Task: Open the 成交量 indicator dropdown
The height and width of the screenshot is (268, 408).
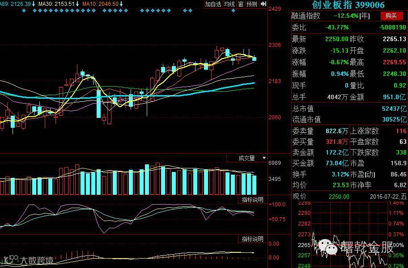Action: point(247,158)
